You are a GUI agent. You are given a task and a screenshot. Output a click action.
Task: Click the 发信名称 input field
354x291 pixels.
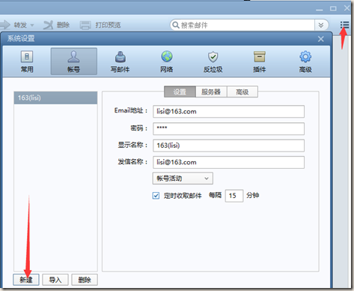[228, 162]
